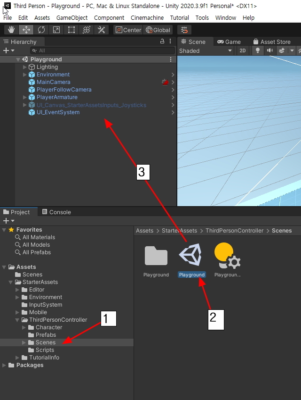Toggle grid snapping icon
301x400 pixels.
[x=184, y=30]
